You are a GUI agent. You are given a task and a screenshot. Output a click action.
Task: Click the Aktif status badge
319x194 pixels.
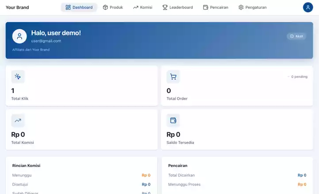[x=296, y=36]
